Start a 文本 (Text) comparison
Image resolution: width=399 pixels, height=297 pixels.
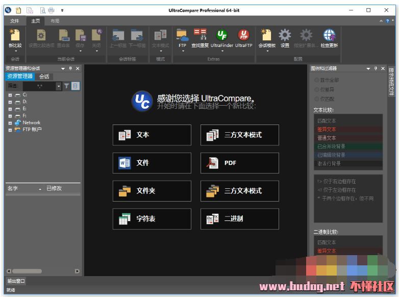tap(152, 135)
